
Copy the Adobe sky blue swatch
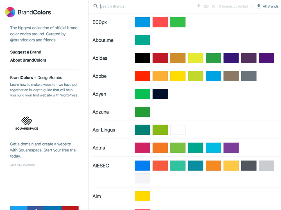(x=214, y=76)
